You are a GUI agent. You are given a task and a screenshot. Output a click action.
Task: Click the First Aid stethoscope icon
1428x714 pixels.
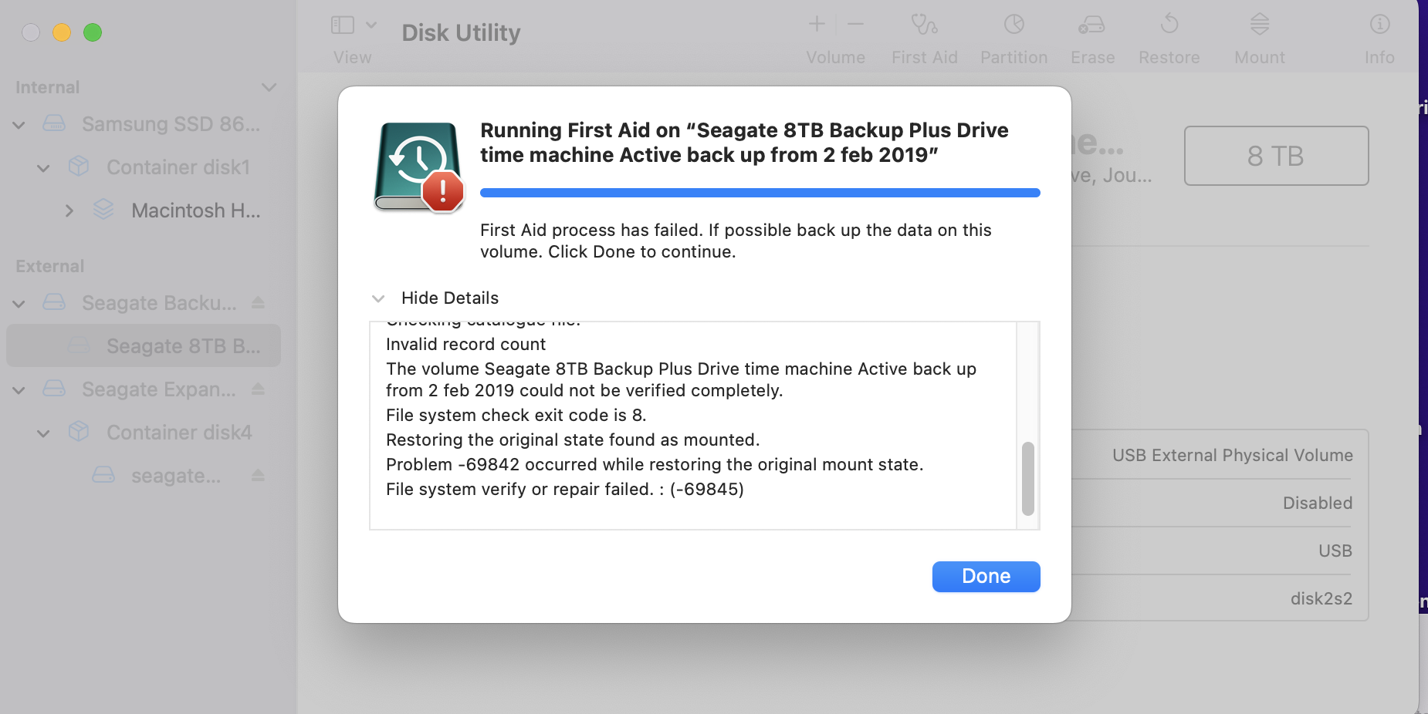click(924, 25)
